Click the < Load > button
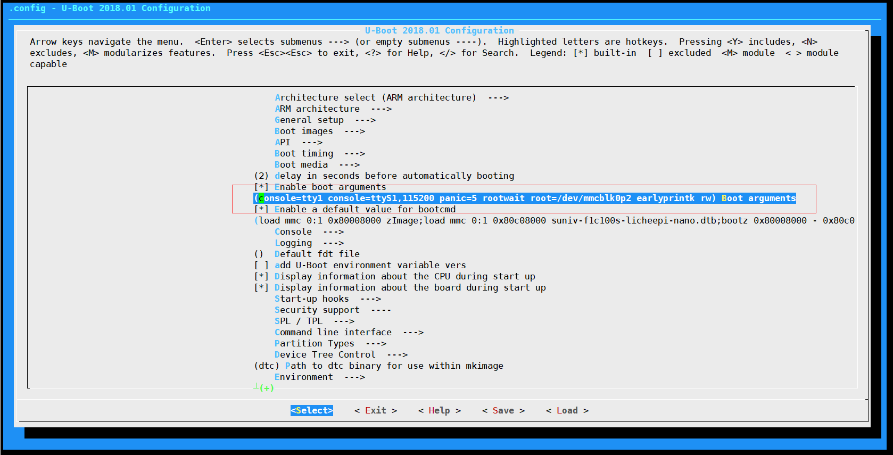The image size is (893, 455). [x=567, y=410]
